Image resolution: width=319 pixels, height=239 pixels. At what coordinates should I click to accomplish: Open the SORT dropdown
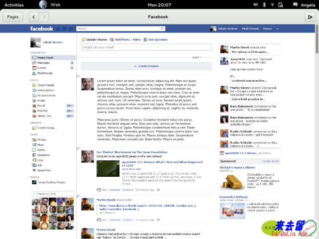point(197,58)
